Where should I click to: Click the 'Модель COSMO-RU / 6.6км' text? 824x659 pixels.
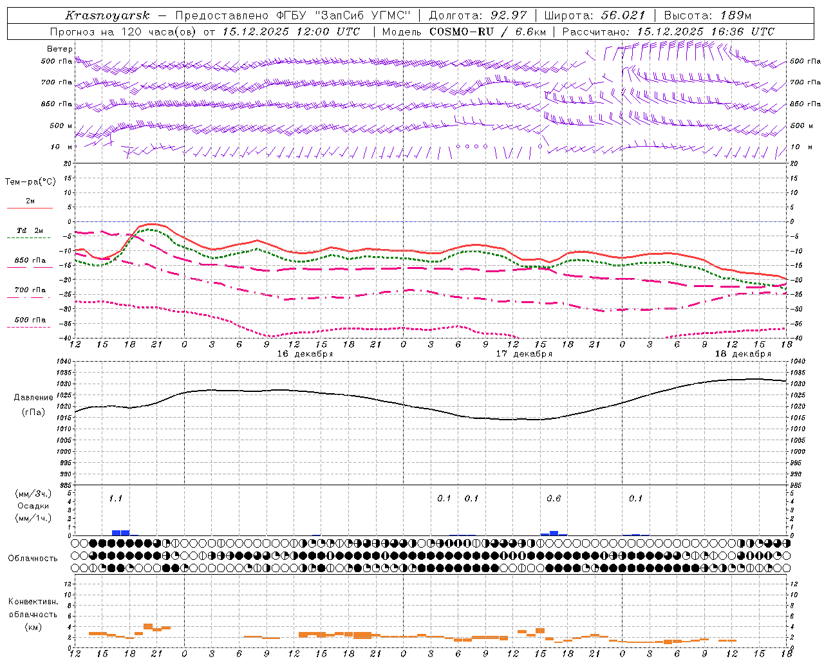tap(464, 32)
